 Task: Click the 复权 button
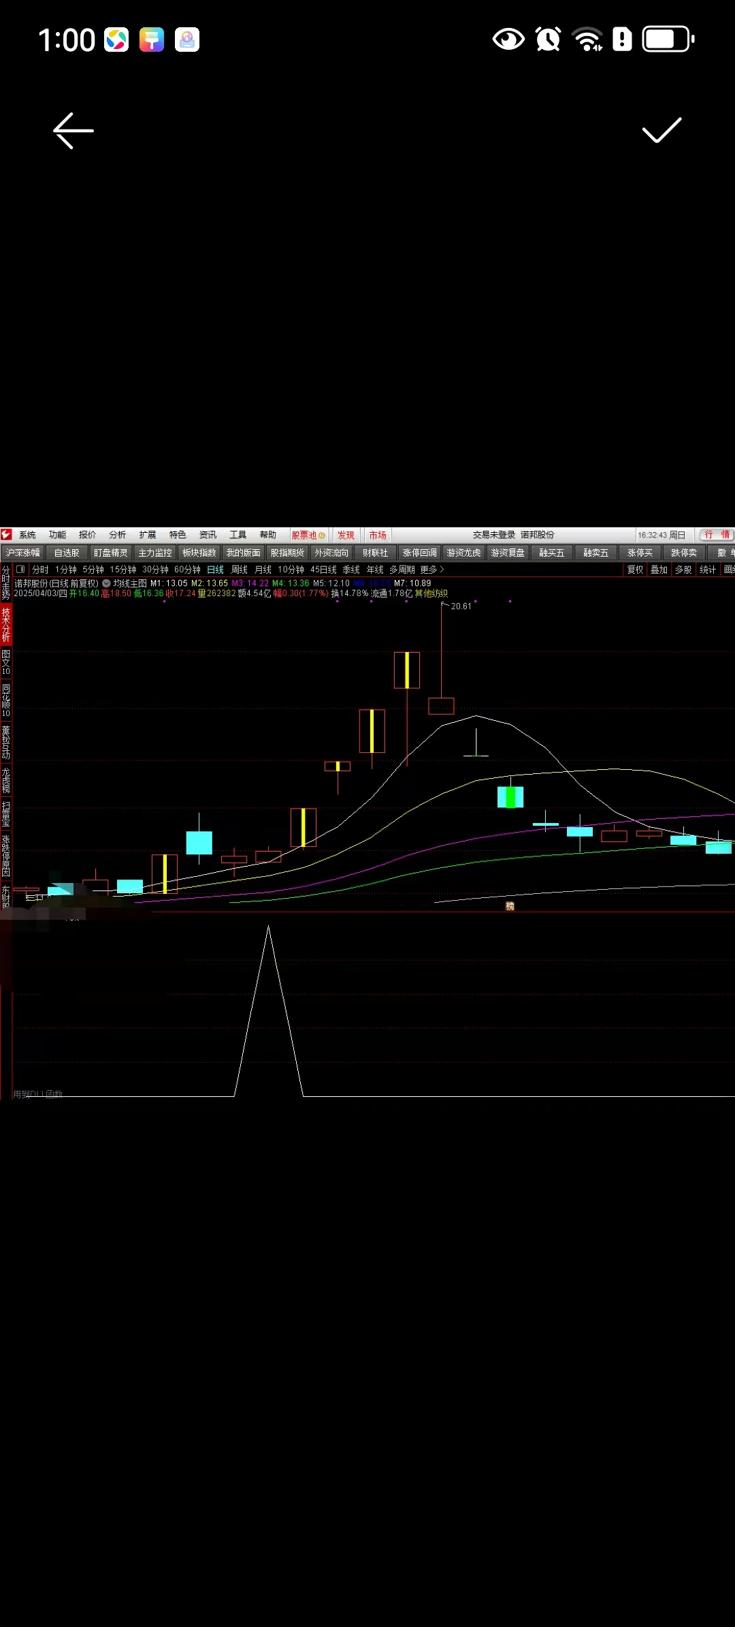(635, 569)
